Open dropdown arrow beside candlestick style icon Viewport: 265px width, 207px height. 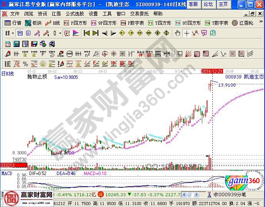click(x=60, y=33)
